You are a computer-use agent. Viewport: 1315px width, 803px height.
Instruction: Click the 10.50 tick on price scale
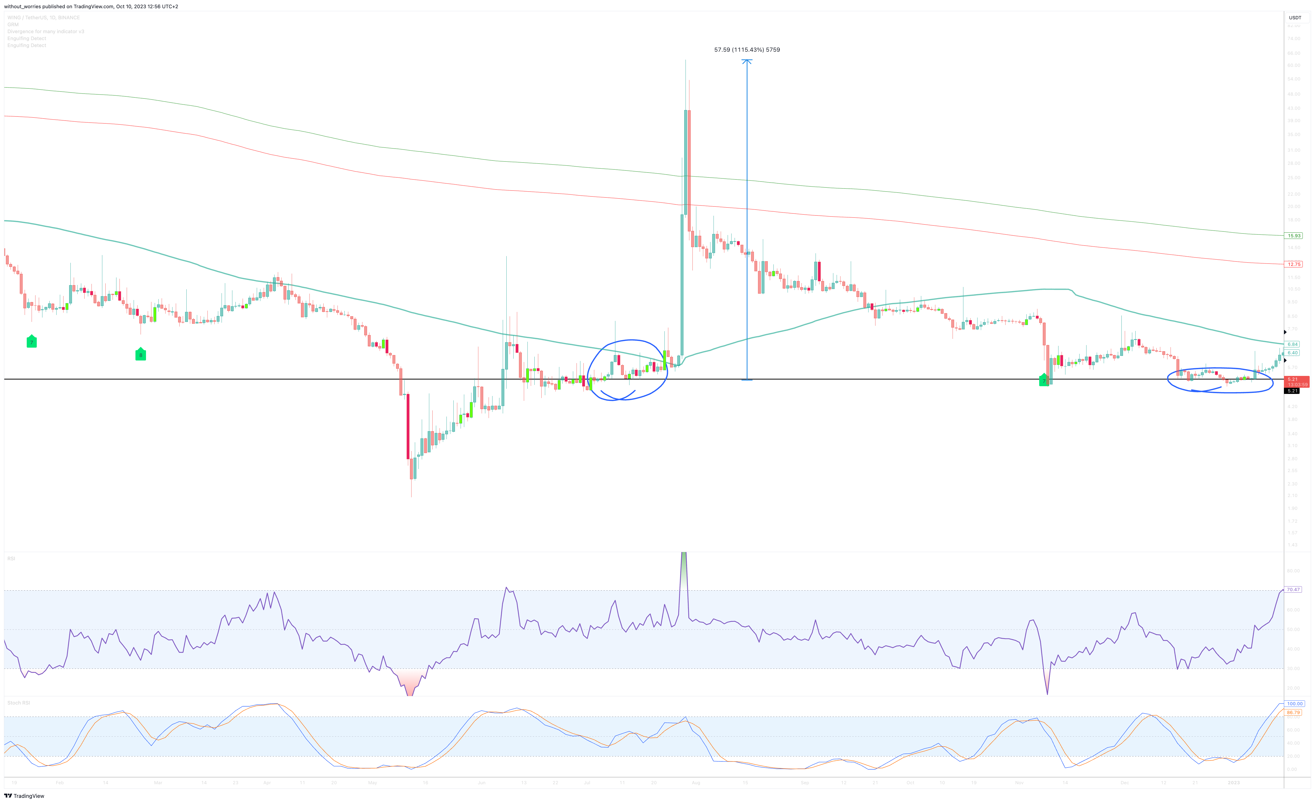1294,289
